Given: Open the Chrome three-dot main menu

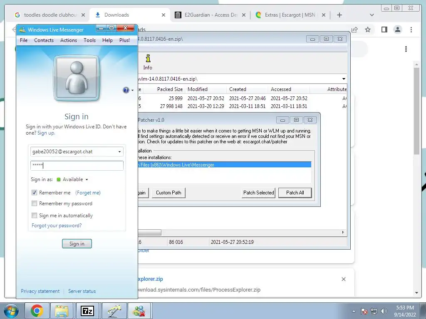Looking at the screenshot, I should pyautogui.click(x=411, y=29).
